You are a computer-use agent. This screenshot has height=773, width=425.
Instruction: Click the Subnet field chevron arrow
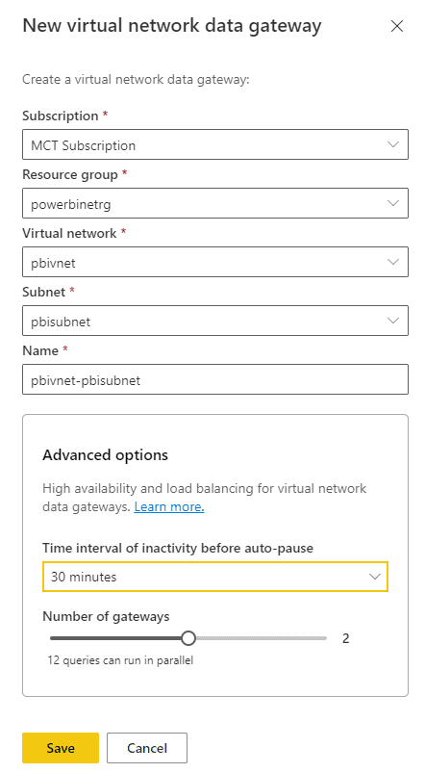click(x=393, y=321)
